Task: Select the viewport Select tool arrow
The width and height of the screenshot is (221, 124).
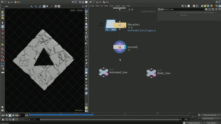Action: point(2,23)
